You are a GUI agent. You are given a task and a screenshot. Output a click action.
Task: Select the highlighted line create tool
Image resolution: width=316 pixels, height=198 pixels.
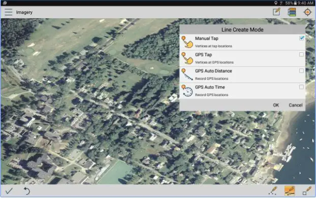pyautogui.click(x=290, y=191)
